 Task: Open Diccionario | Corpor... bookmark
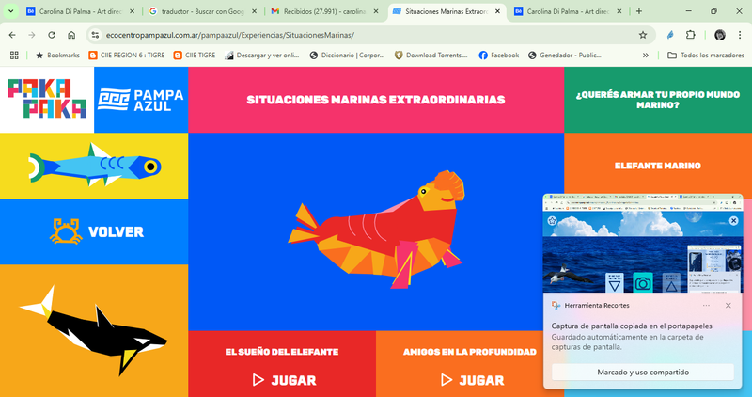[347, 56]
